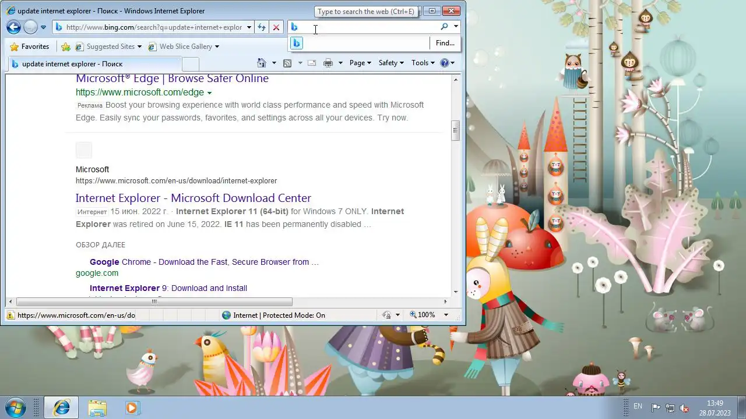Launch Windows Media Player from taskbar
Viewport: 746px width, 419px height.
132,407
